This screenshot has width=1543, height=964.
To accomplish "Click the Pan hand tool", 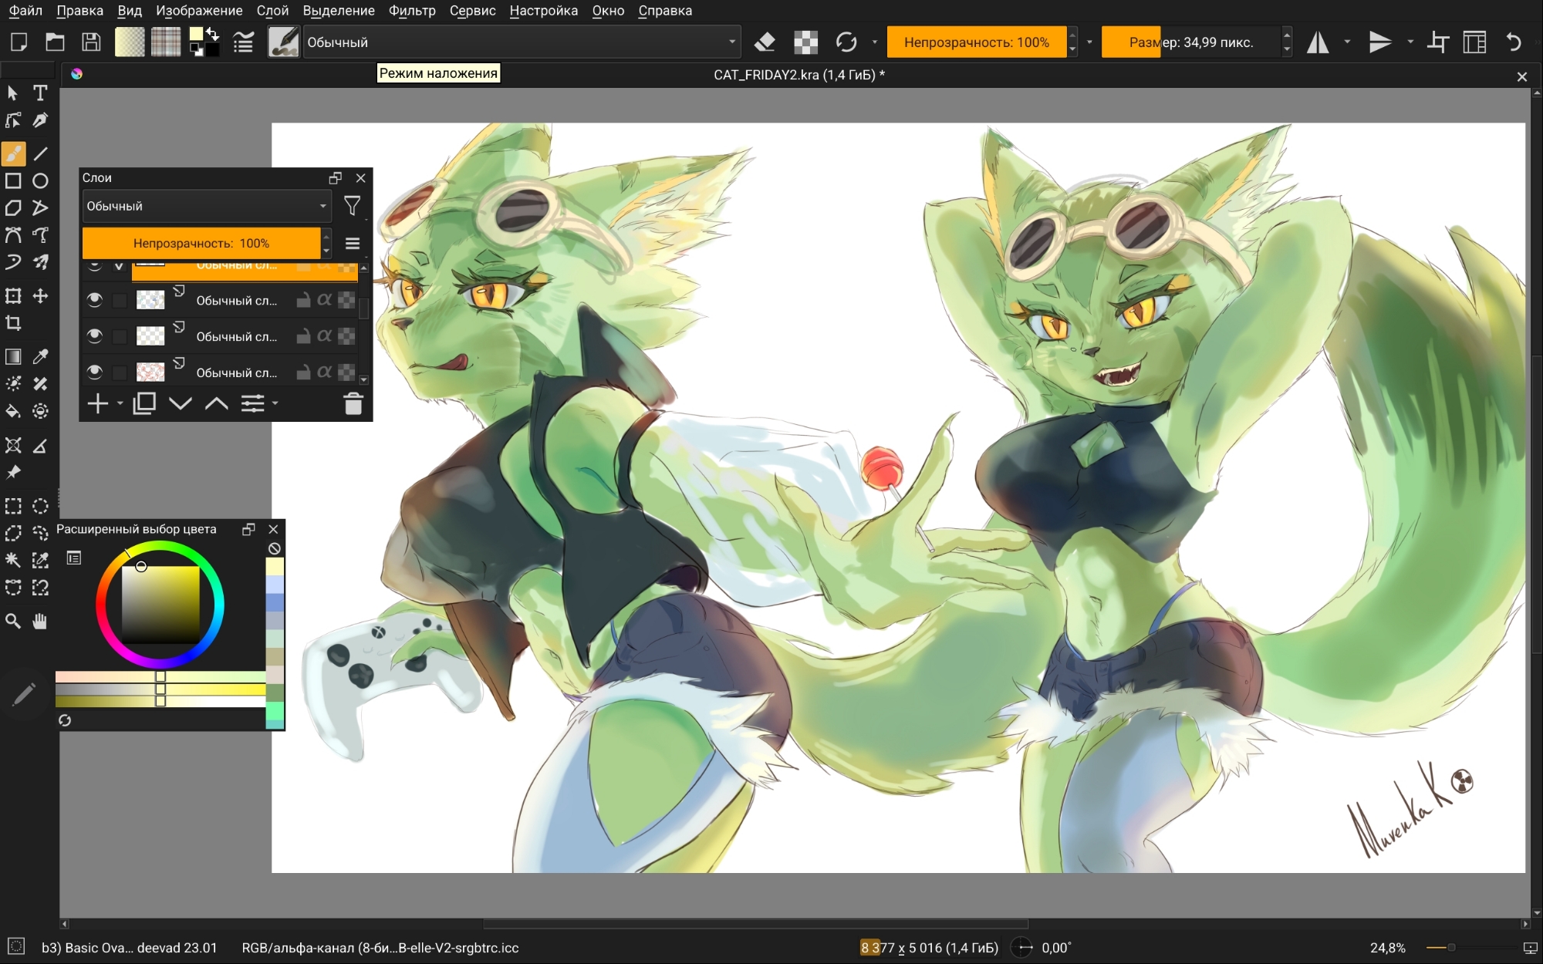I will coord(40,622).
